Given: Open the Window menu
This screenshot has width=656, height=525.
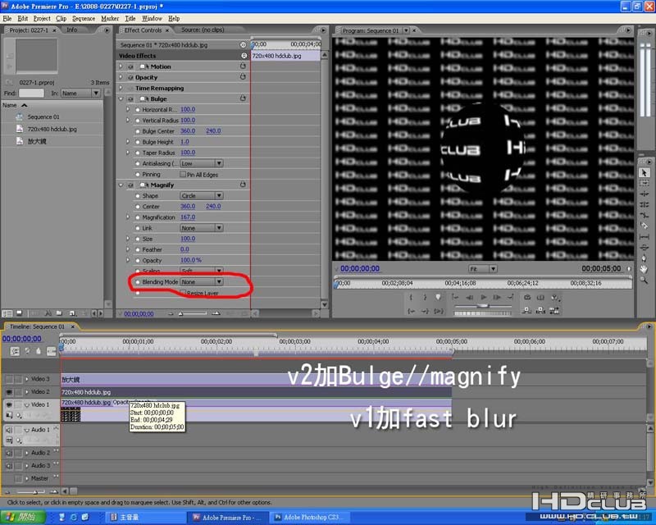Looking at the screenshot, I should pos(152,18).
